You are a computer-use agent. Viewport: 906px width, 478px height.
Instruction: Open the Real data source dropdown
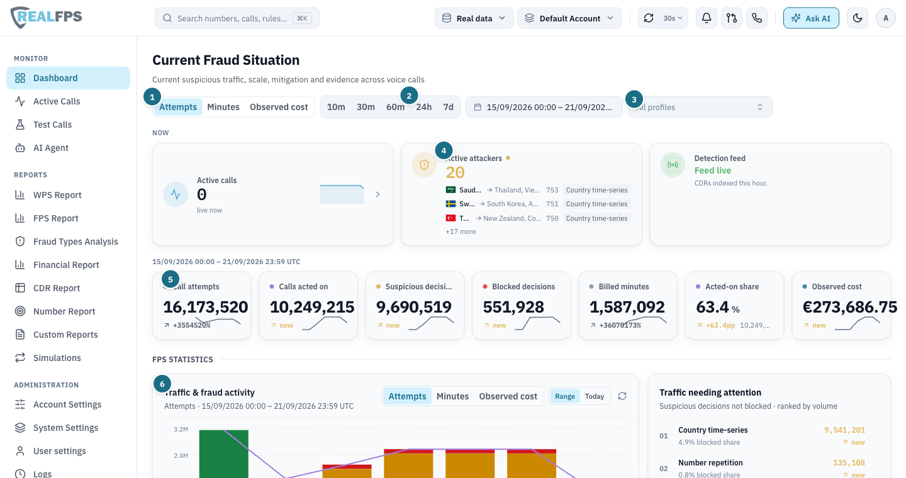point(474,18)
